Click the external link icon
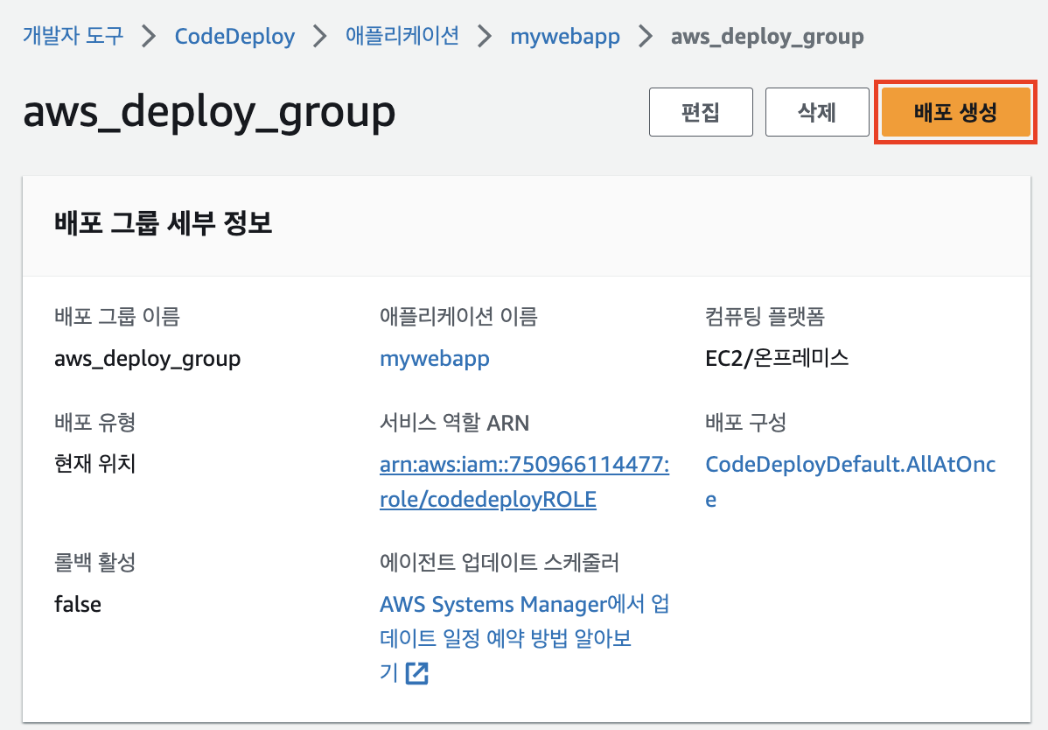 tap(417, 673)
